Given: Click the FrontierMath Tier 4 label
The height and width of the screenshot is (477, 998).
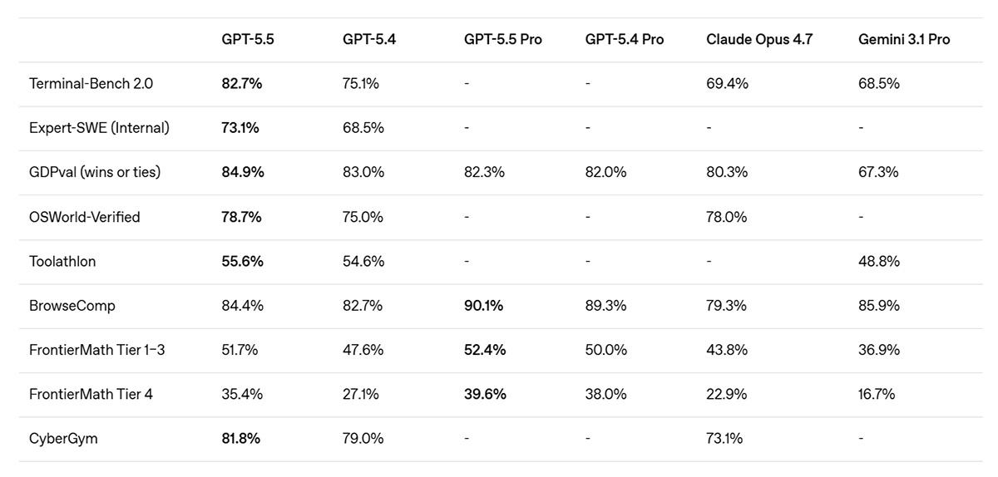Looking at the screenshot, I should coord(91,394).
